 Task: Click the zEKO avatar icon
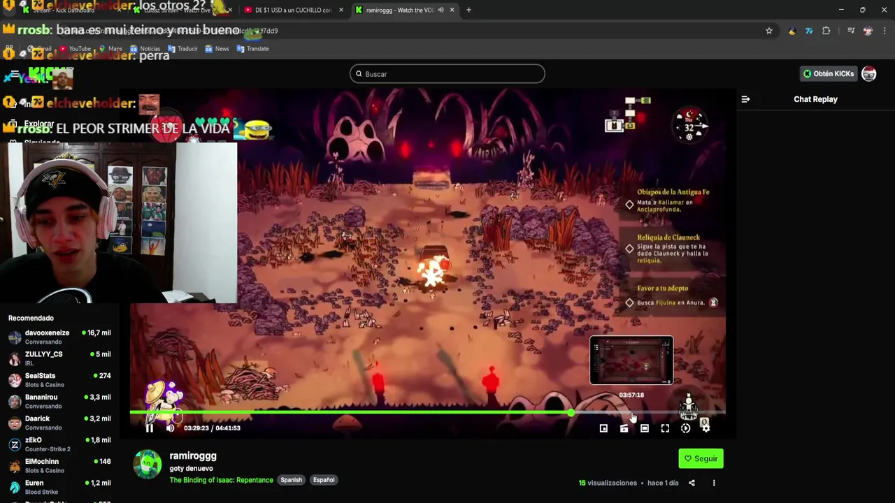pos(15,444)
